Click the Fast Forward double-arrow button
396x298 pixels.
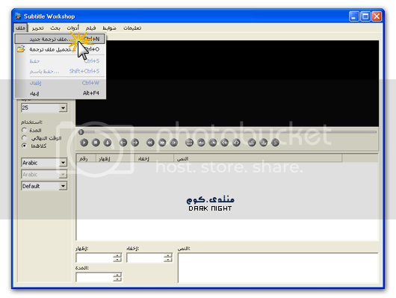pos(162,143)
